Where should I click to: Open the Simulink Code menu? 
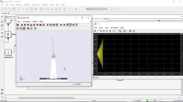coord(51,5)
